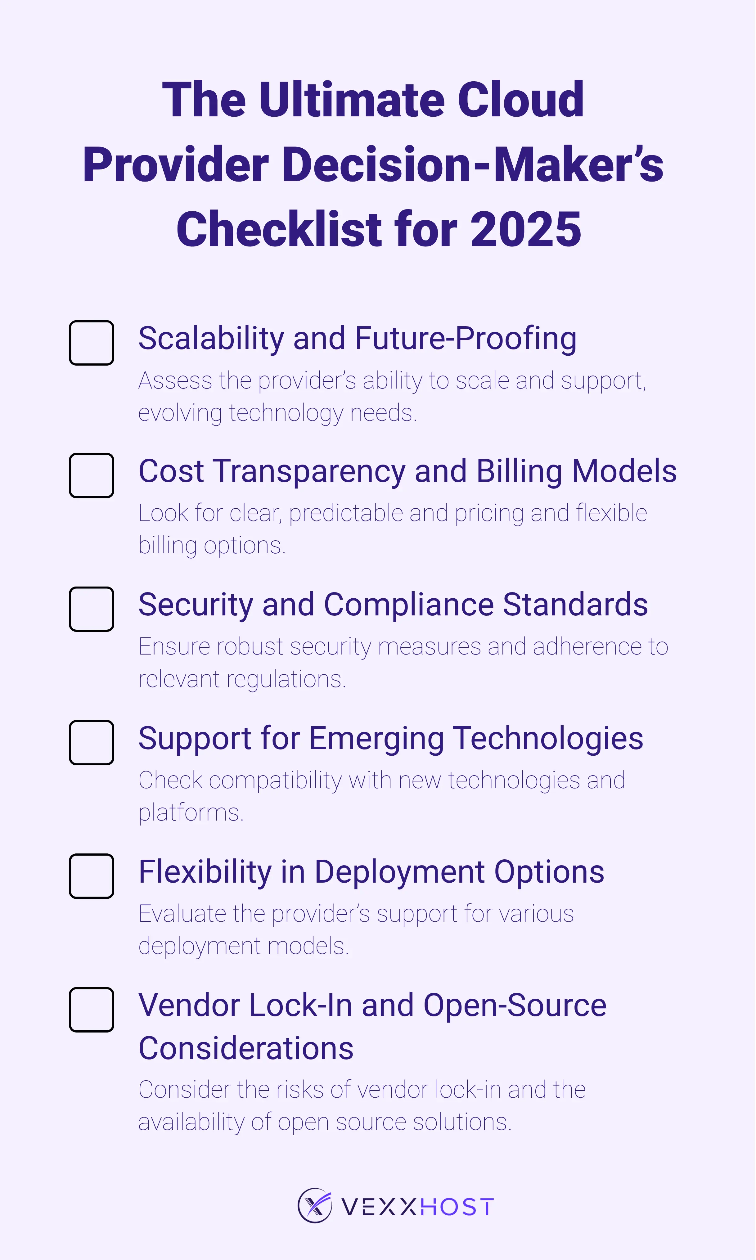
Task: Check the Security and Compliance Standards checkbox
Action: [x=91, y=609]
